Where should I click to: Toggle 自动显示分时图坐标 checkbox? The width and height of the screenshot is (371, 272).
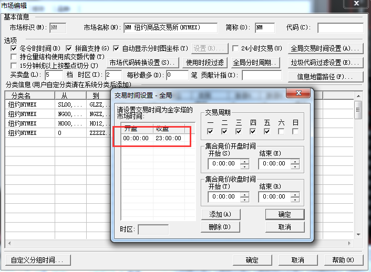click(x=116, y=48)
